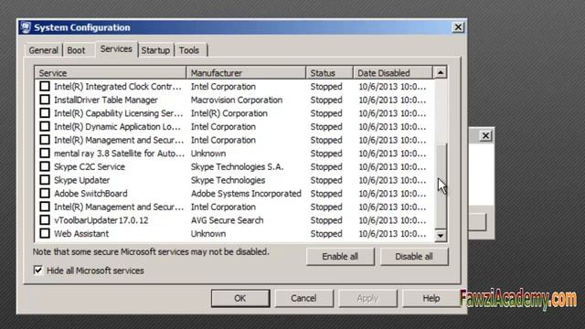Click the vToolbarUpdater17.0.12 service name
This screenshot has height=329, width=585.
[101, 220]
